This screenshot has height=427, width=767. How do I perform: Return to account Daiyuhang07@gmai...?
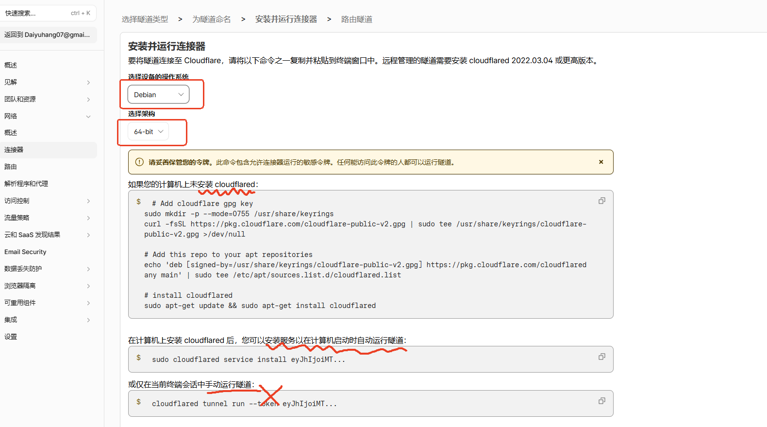coord(49,34)
